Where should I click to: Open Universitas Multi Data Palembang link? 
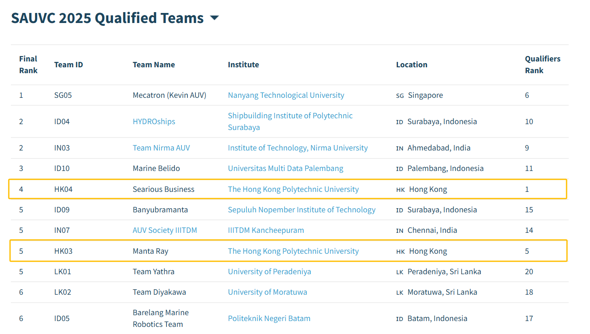(285, 168)
